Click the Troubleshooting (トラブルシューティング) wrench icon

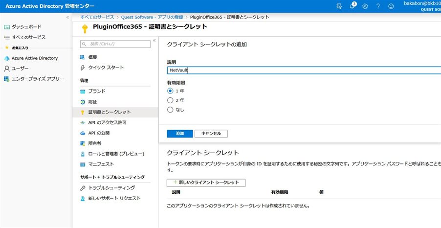click(83, 188)
